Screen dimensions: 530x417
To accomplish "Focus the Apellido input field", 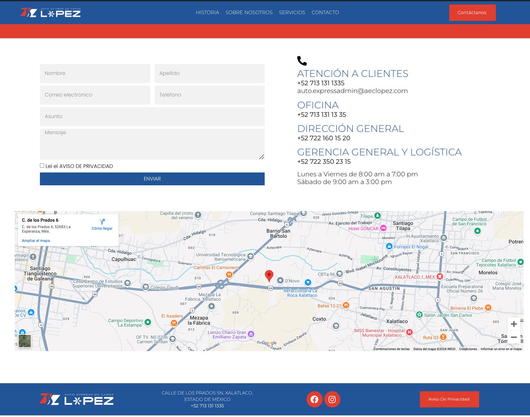I will 210,73.
